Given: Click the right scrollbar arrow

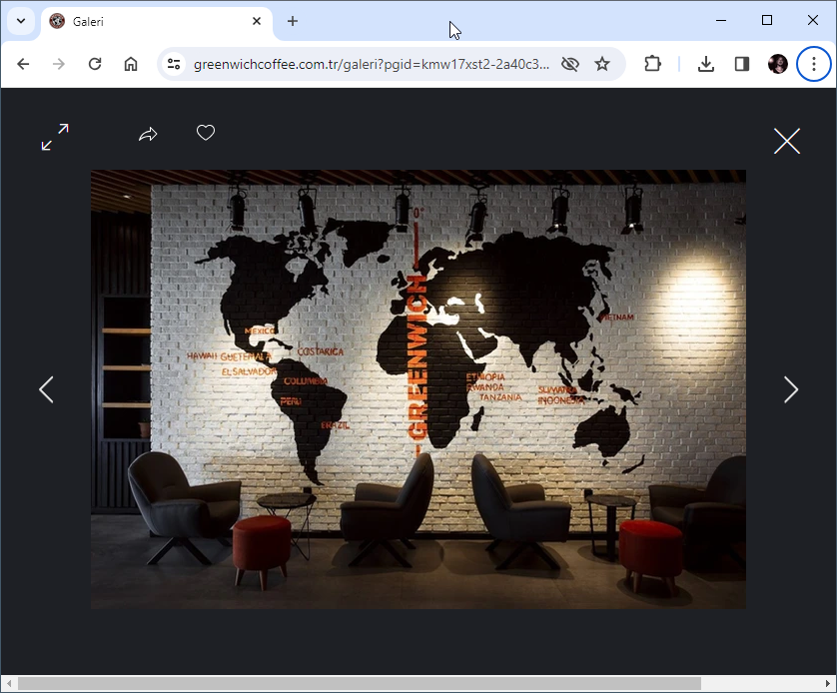Looking at the screenshot, I should click(828, 683).
